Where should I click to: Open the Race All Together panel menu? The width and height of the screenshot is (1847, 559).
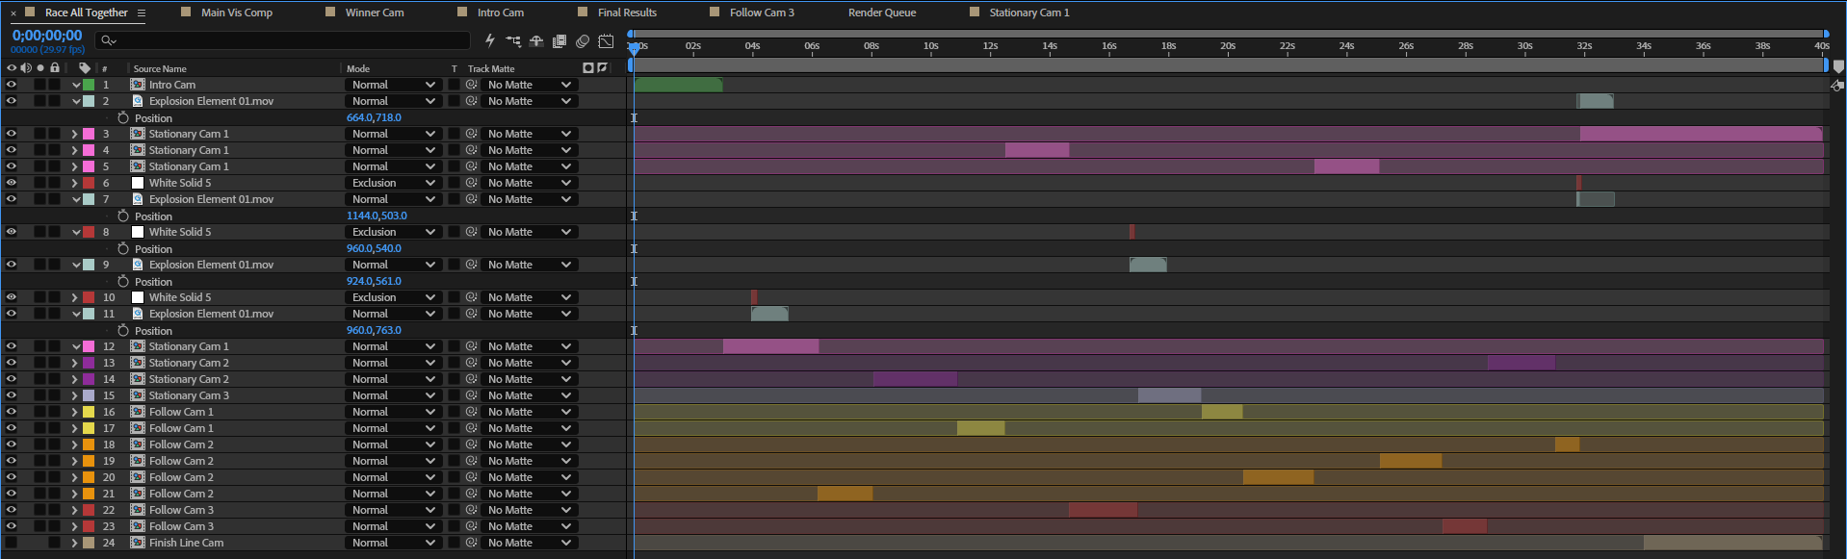pos(142,13)
